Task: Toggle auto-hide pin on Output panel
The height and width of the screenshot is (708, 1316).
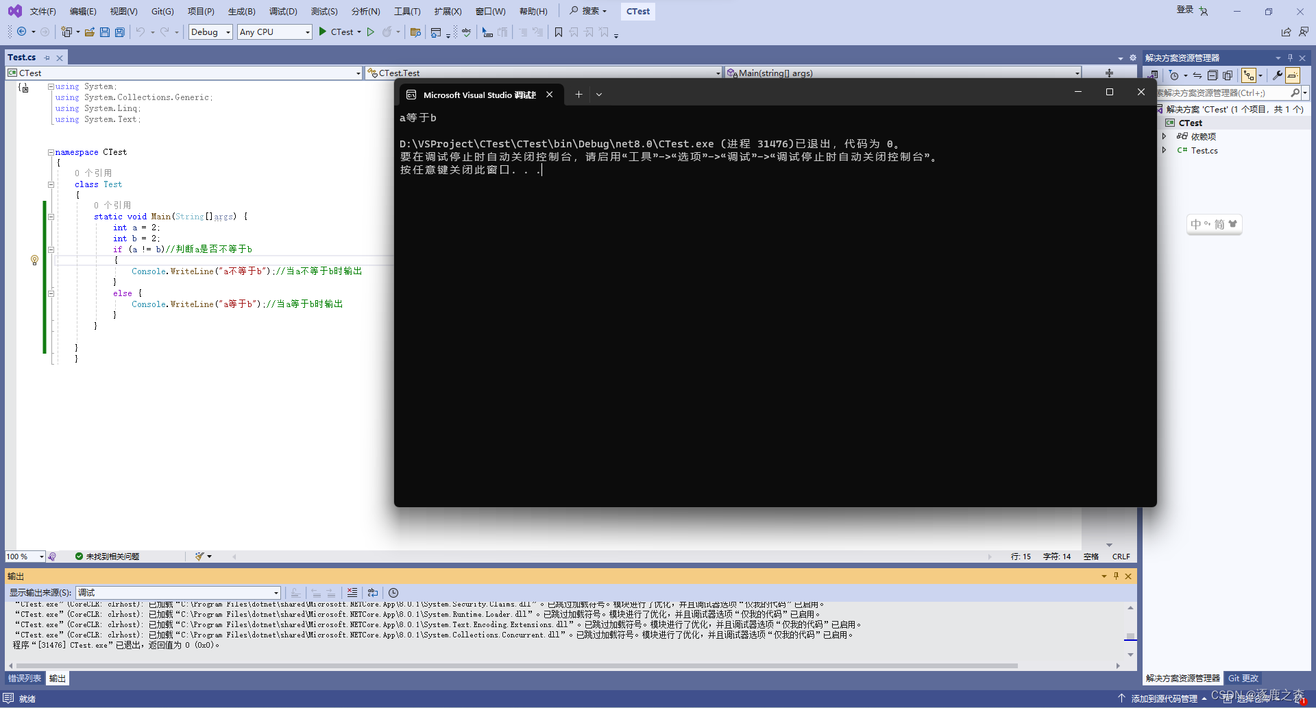Action: 1116,576
